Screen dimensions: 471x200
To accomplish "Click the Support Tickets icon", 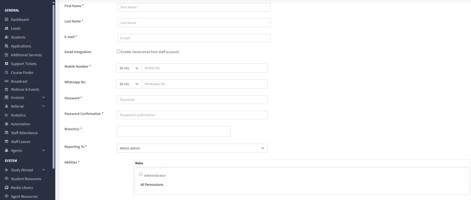I will (x=6, y=64).
